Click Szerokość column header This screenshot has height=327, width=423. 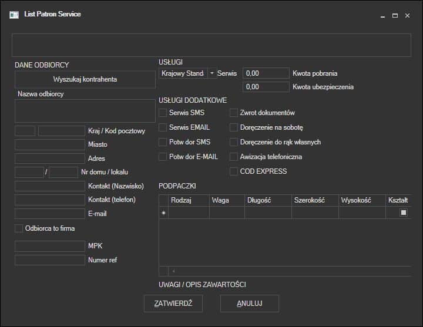[315, 200]
